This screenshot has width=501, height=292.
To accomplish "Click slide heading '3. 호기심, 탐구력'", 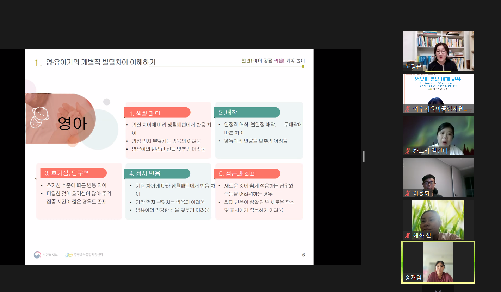I will click(x=67, y=173).
